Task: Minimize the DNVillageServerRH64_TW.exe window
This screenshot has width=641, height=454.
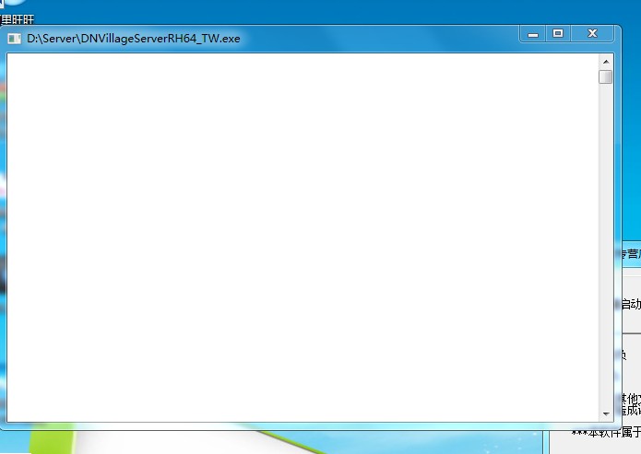Action: (x=533, y=34)
